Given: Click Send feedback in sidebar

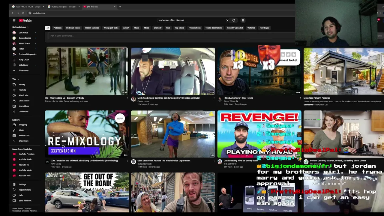Looking at the screenshot, I should pos(25,201).
